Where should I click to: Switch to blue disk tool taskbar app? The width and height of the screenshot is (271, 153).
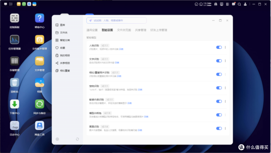click(x=29, y=4)
